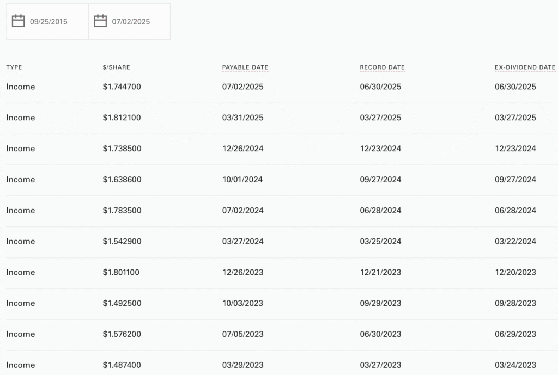This screenshot has width=558, height=375.
Task: Select the $1.487400 share amount
Action: pos(122,365)
